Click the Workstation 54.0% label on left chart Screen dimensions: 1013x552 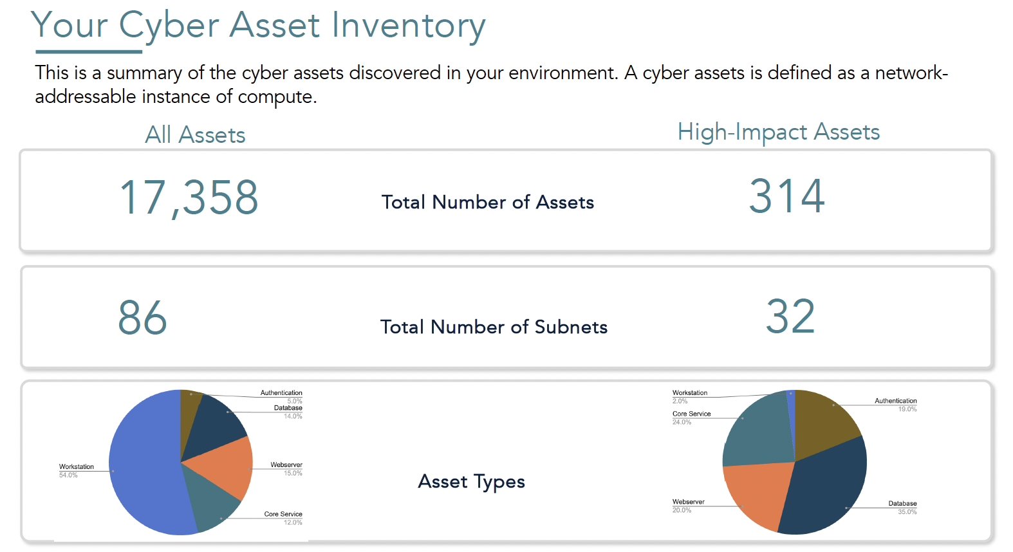tap(76, 470)
